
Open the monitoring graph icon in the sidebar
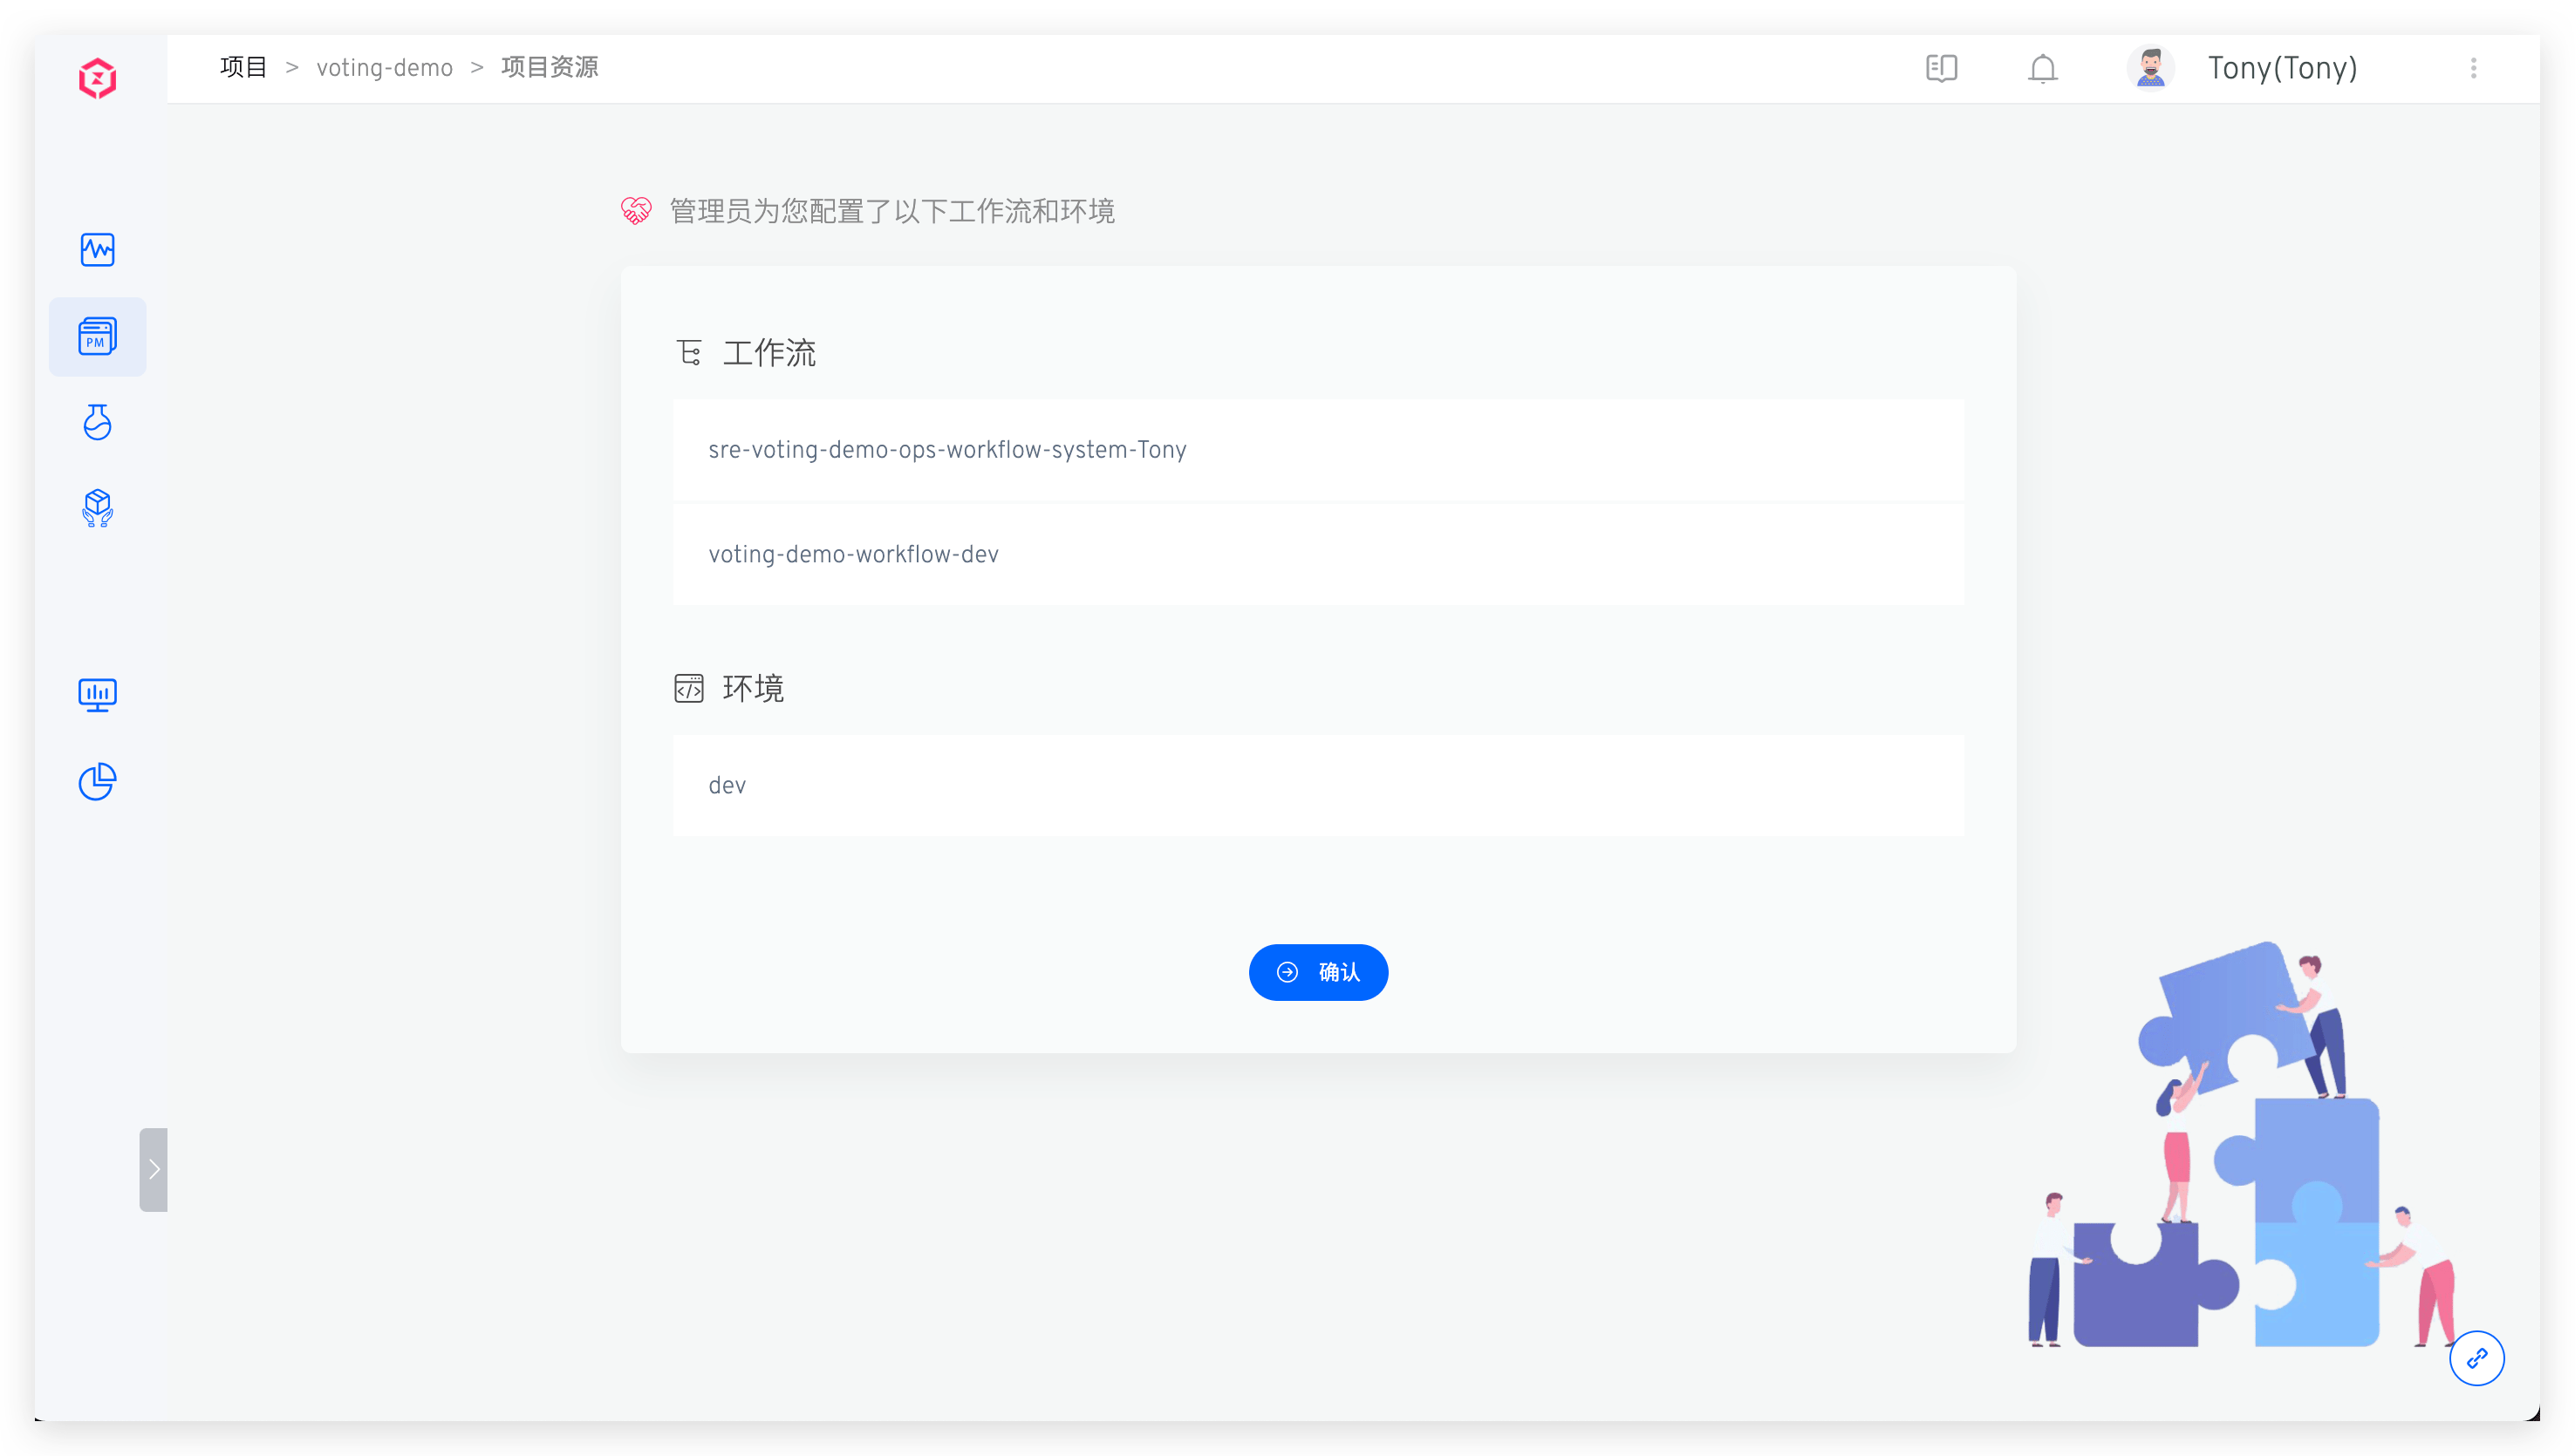tap(97, 250)
